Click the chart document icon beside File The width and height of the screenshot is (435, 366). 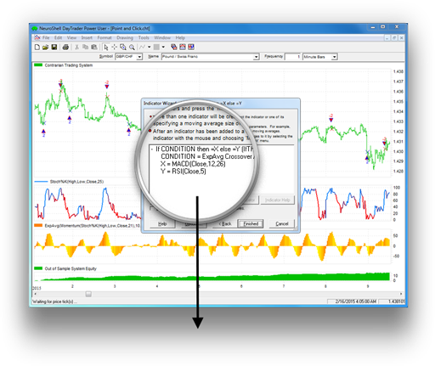point(37,37)
